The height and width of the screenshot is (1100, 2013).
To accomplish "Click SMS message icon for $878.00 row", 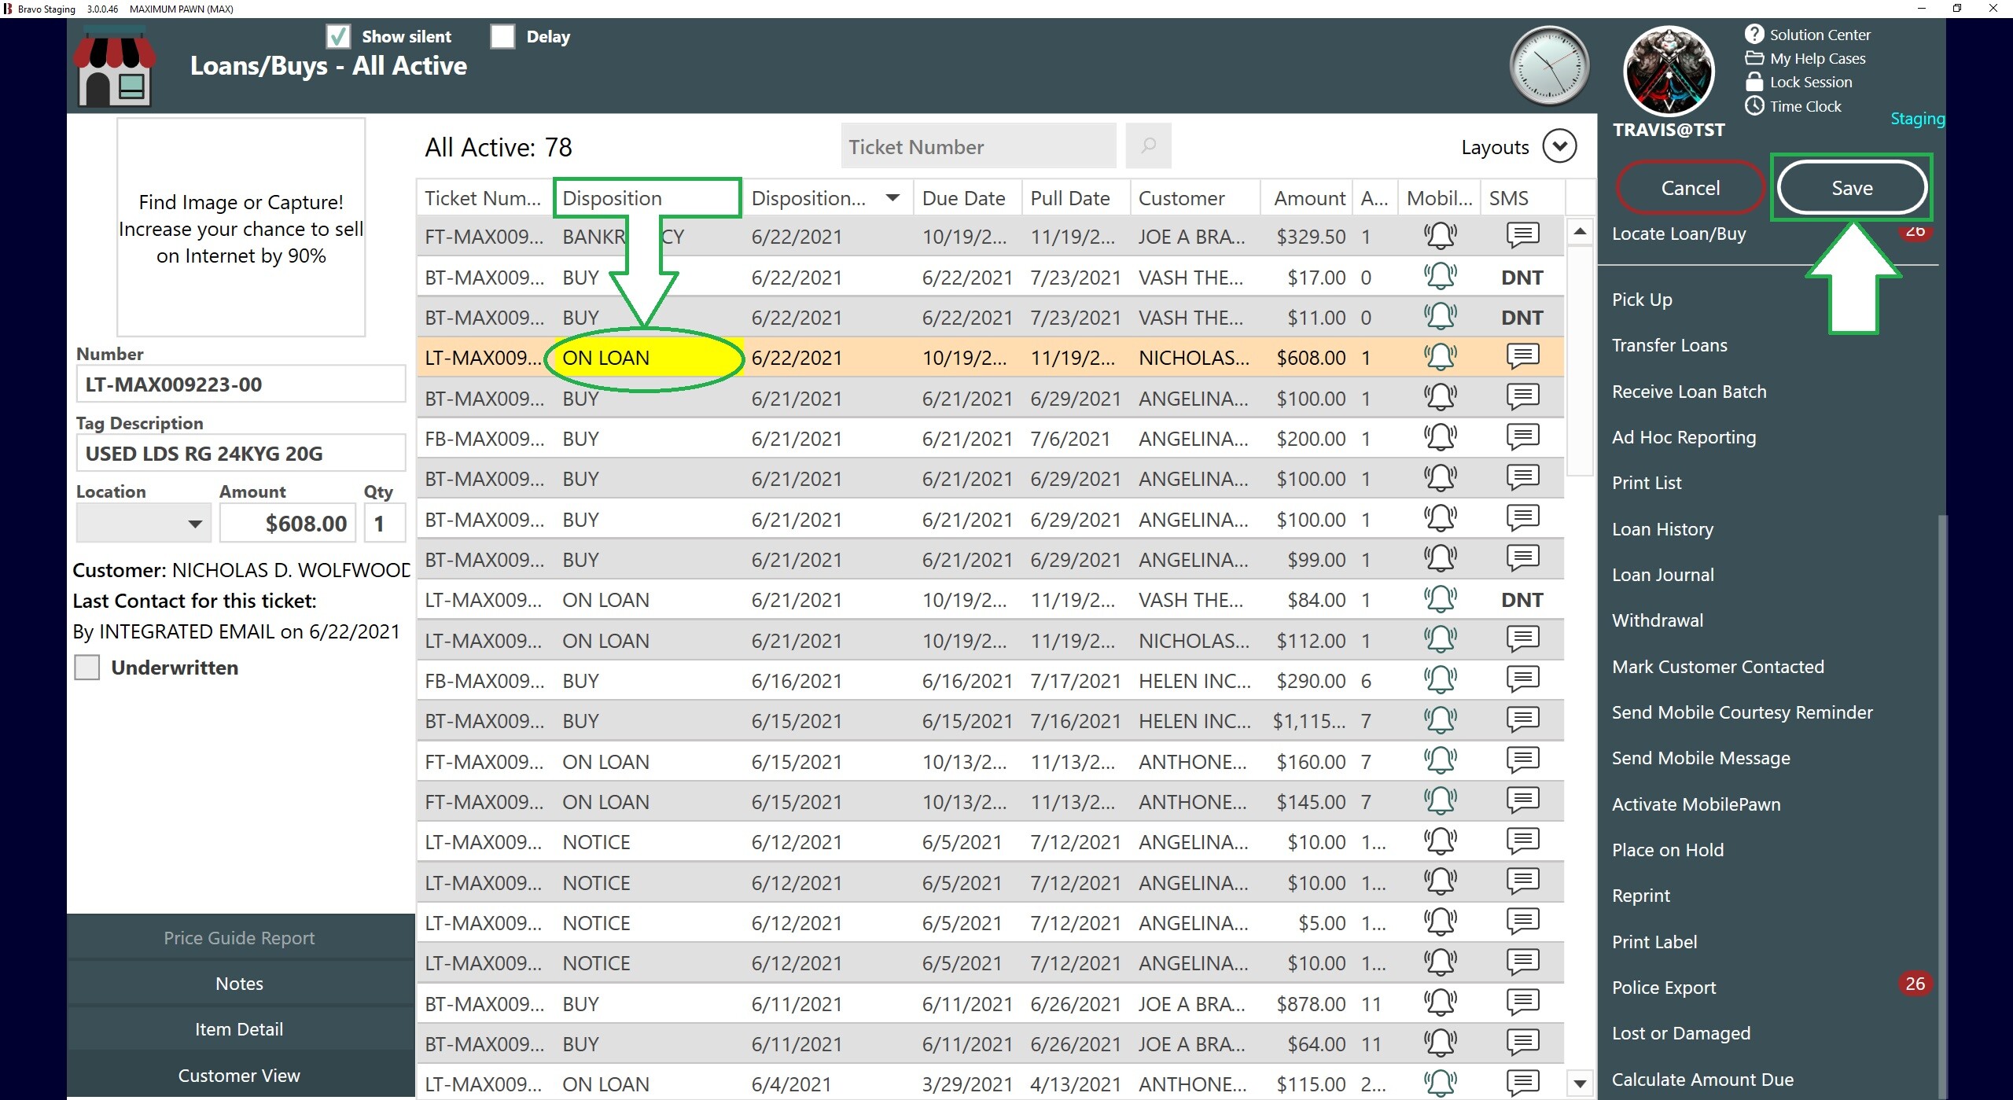I will (1522, 1003).
